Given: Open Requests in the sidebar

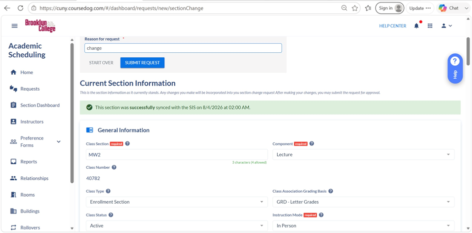Looking at the screenshot, I should [x=30, y=89].
